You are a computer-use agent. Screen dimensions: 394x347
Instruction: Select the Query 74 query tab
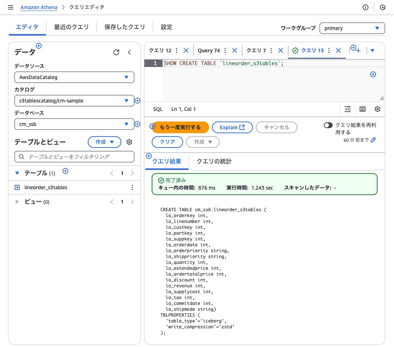click(209, 51)
